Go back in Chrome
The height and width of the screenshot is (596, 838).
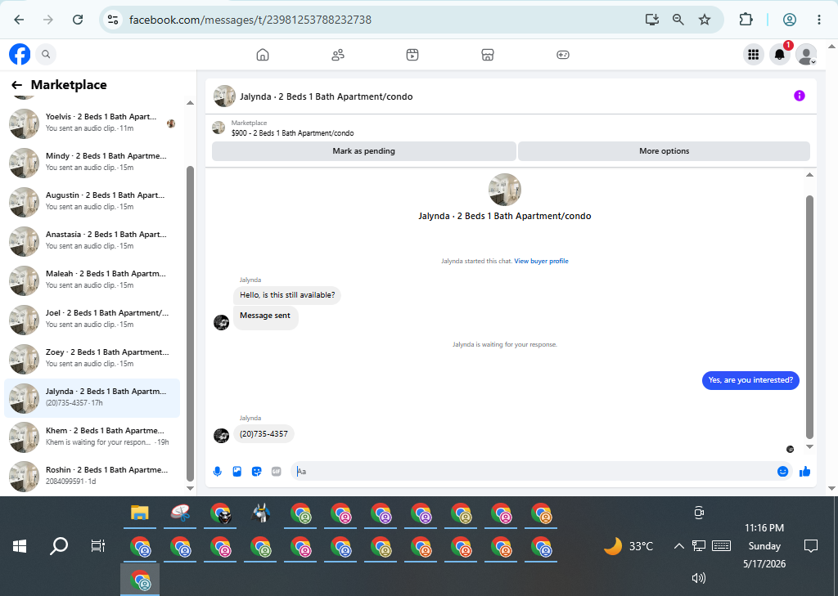(x=20, y=20)
